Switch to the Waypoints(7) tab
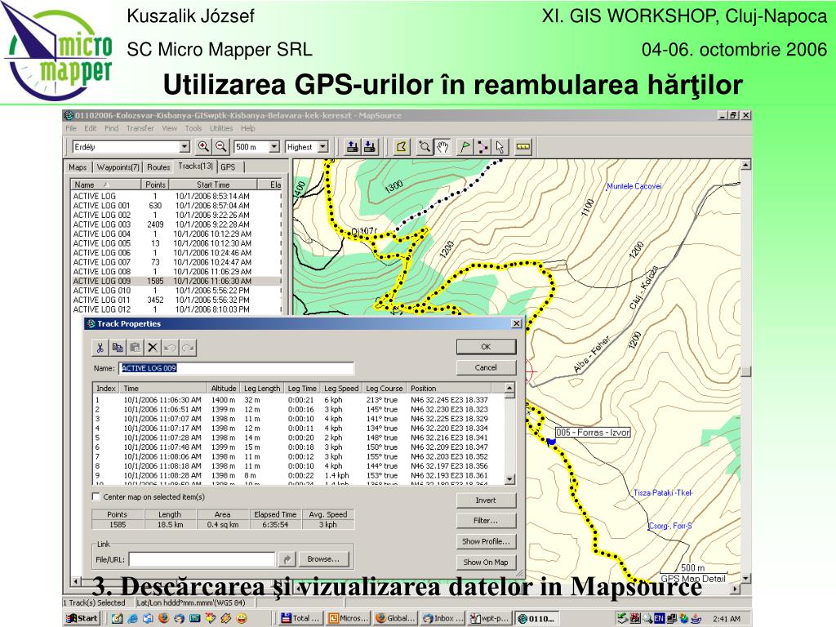Screen dimensions: 836x627 118,167
